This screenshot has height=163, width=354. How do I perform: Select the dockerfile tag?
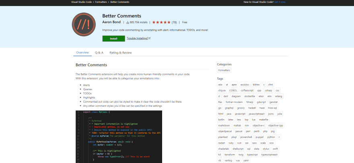249,96
